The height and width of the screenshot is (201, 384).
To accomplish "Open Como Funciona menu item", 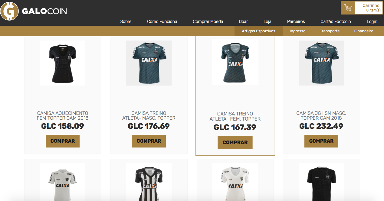I will coord(162,21).
